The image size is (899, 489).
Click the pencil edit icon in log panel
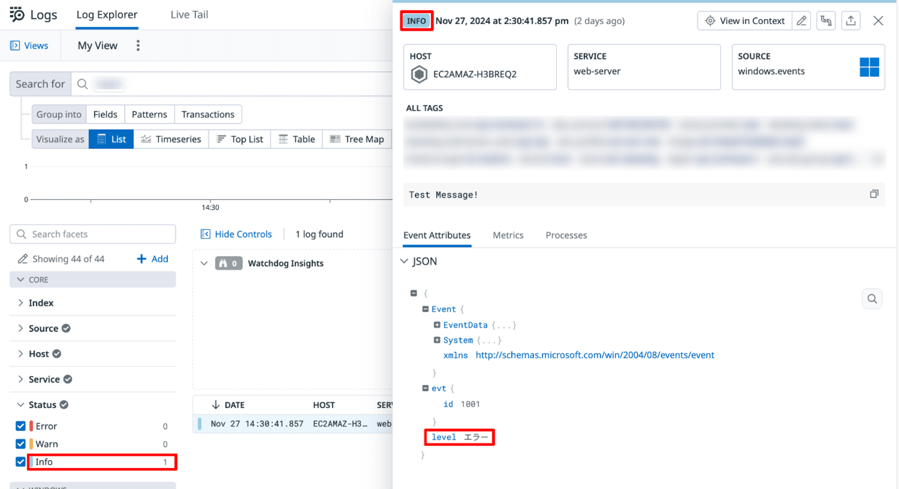[801, 21]
